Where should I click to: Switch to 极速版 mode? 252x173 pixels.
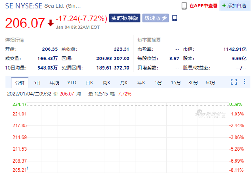156,18
